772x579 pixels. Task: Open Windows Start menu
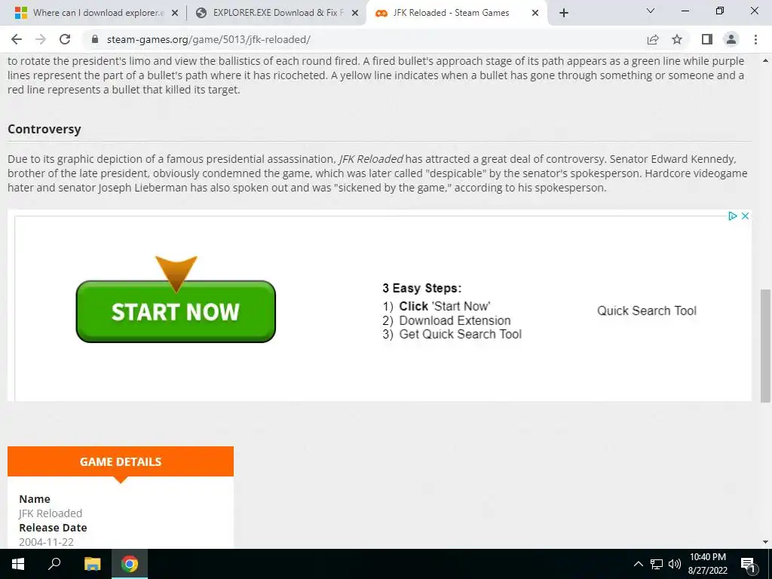click(18, 564)
